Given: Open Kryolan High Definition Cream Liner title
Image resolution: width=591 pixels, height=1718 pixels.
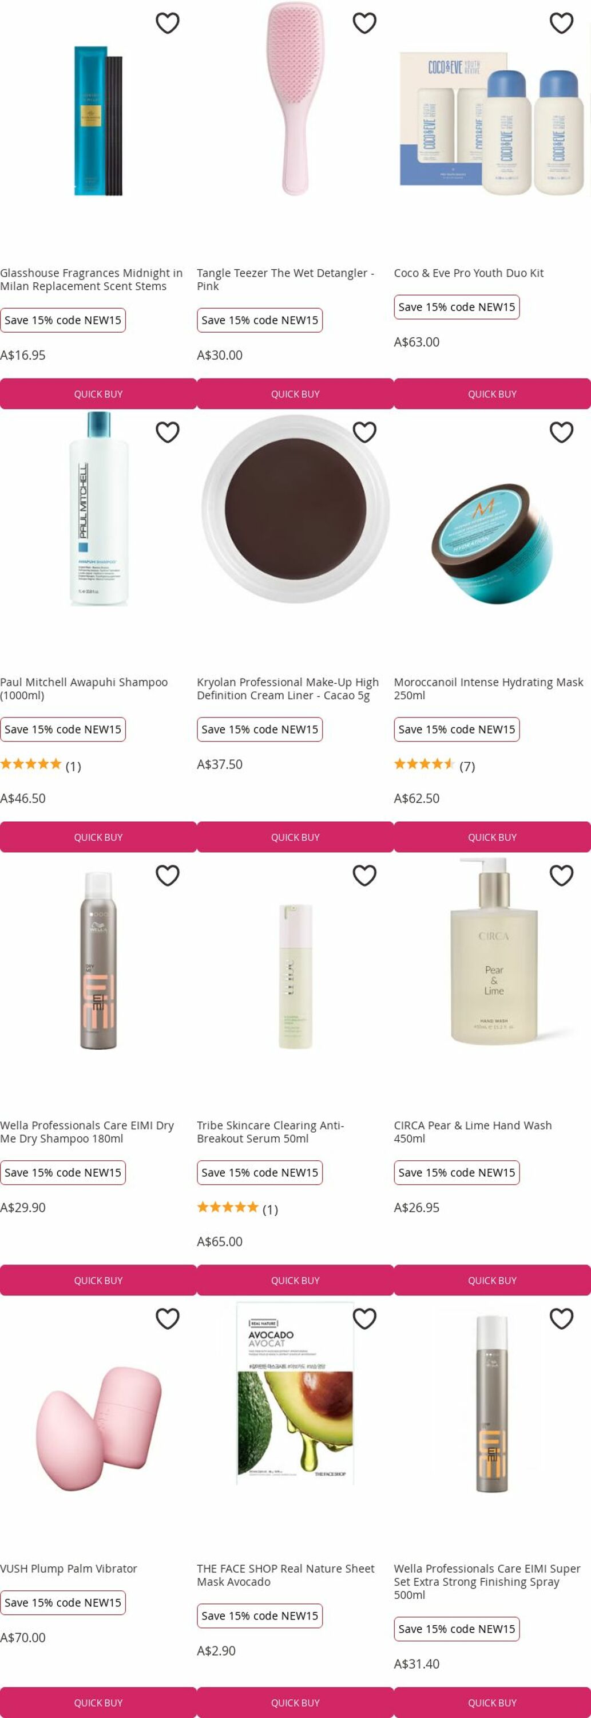Looking at the screenshot, I should (288, 688).
